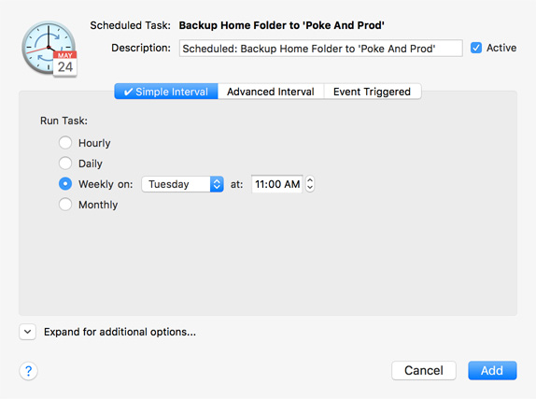Click the time stepper up arrow

[x=310, y=180]
